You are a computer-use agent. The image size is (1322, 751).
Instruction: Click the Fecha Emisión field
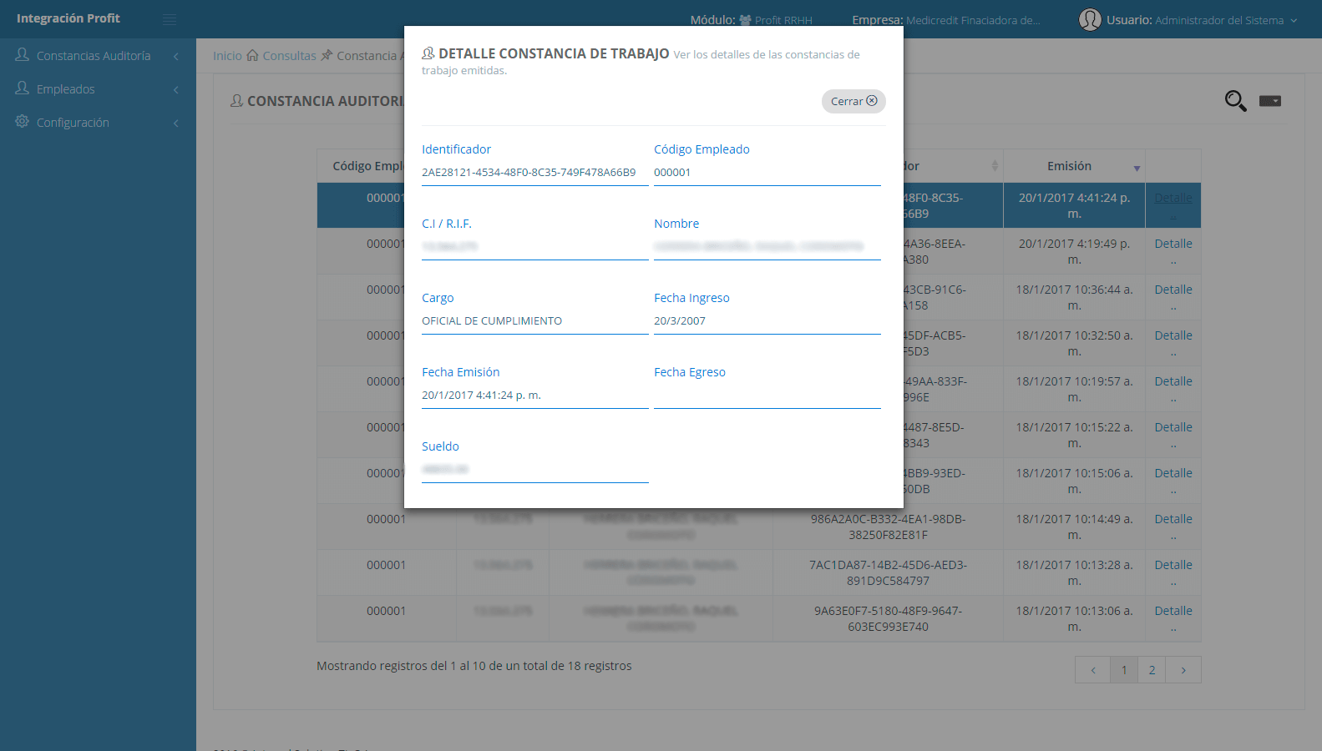click(x=534, y=396)
